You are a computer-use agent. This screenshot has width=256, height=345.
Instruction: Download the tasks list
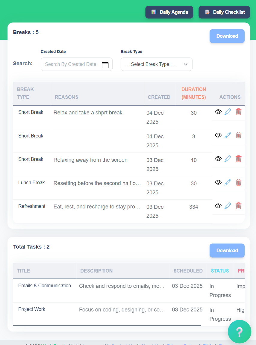[x=227, y=250]
